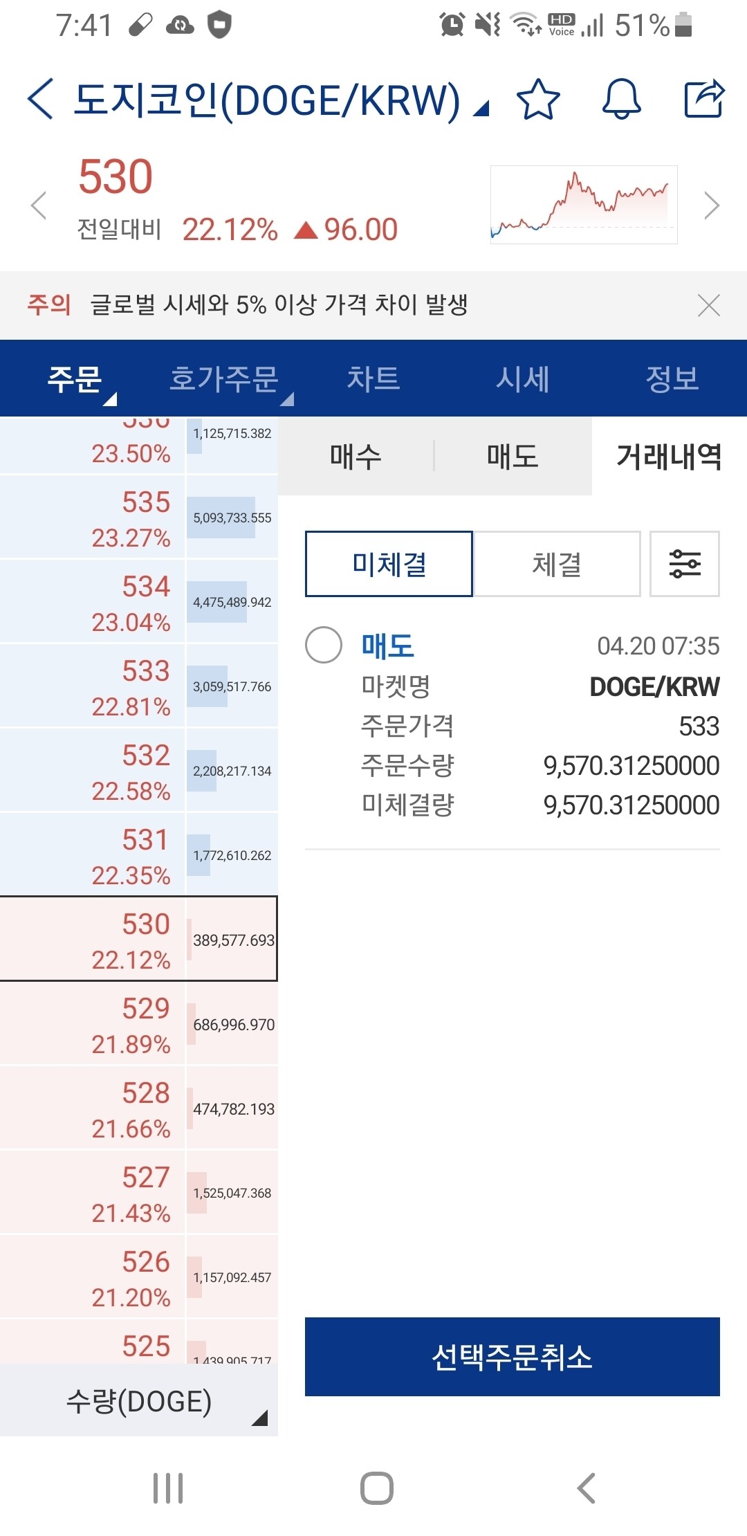This screenshot has width=747, height=1536.
Task: Tap volume 389,577.693 cell
Action: tap(232, 940)
